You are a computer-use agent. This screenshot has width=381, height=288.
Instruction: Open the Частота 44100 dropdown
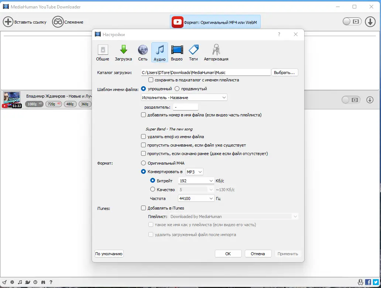196,199
